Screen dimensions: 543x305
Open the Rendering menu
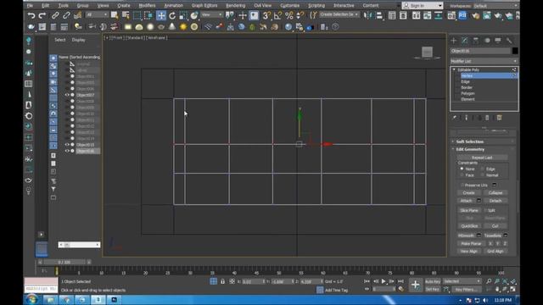click(x=236, y=6)
